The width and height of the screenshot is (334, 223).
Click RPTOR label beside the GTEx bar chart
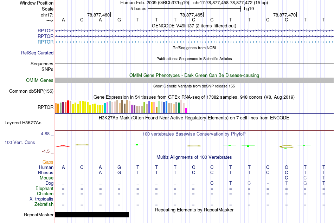click(45, 107)
